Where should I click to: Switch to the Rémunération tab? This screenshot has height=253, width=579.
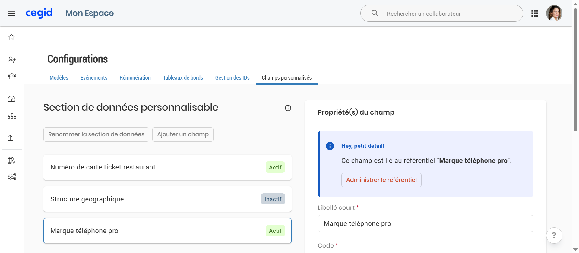(135, 78)
